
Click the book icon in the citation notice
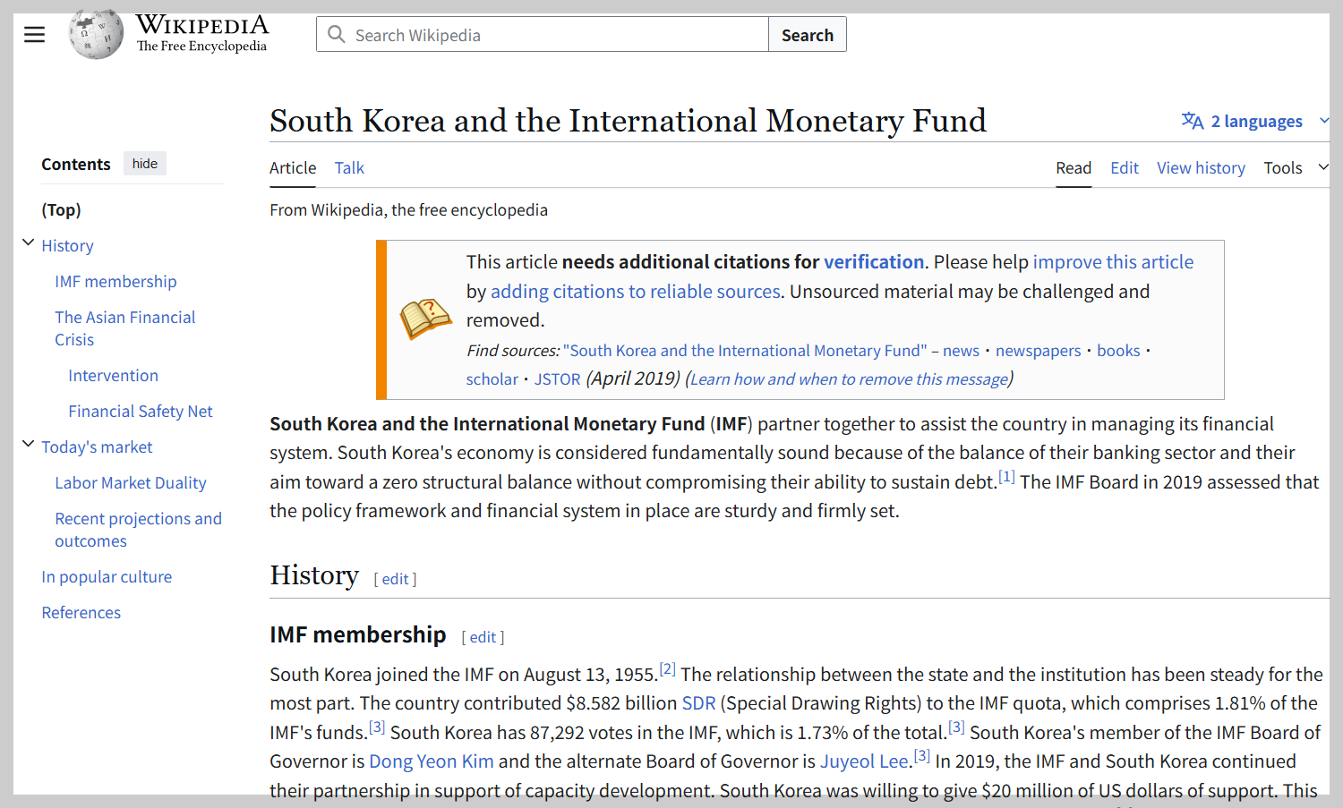click(x=425, y=319)
